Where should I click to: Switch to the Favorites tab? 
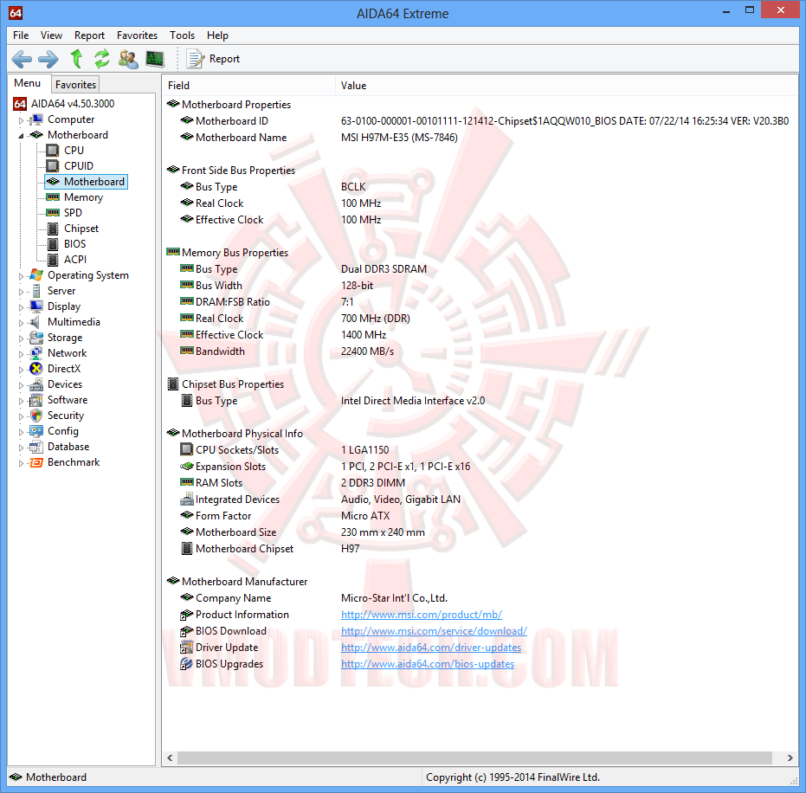(x=75, y=85)
